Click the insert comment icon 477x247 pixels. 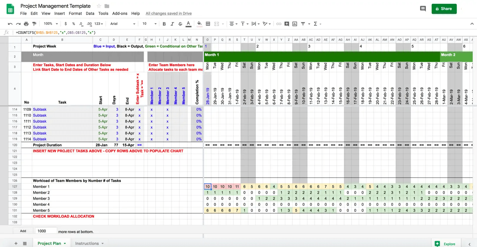tap(287, 24)
